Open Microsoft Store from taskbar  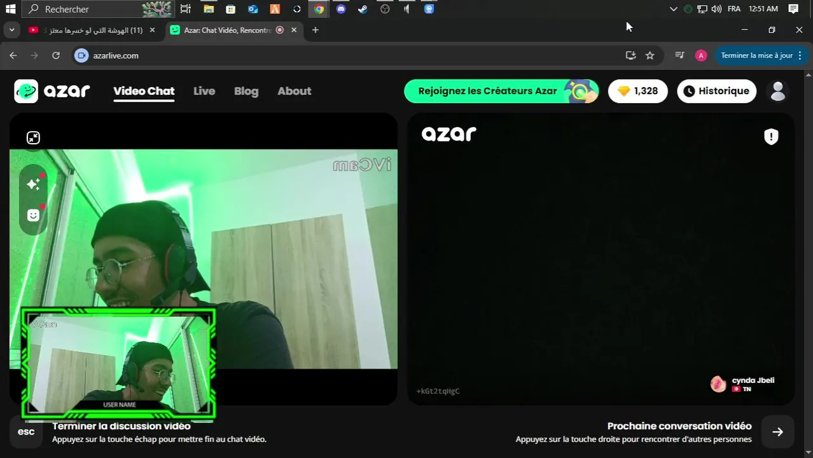click(230, 9)
